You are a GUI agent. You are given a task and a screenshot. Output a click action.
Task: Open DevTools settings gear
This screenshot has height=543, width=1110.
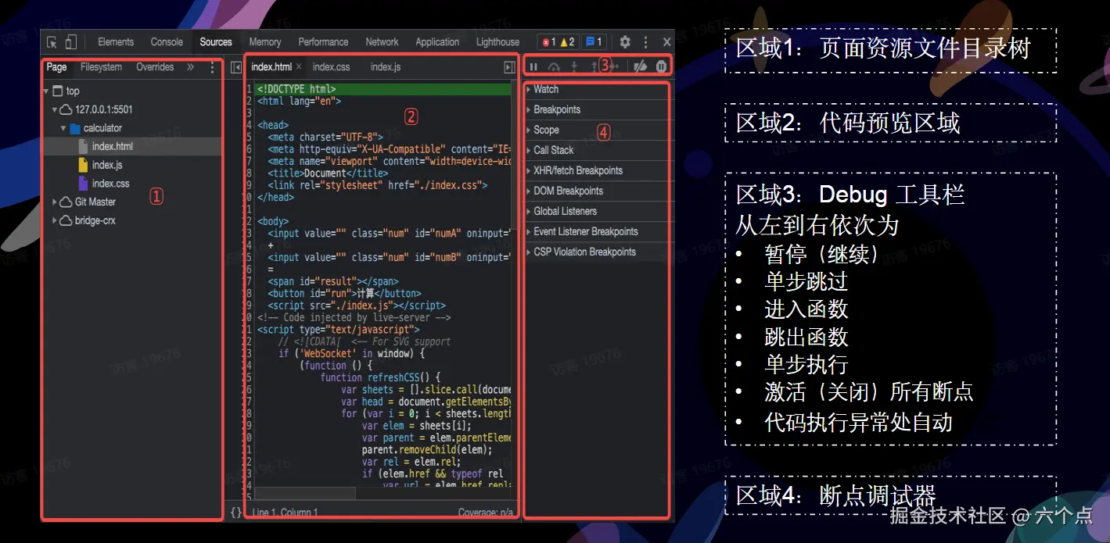(625, 42)
